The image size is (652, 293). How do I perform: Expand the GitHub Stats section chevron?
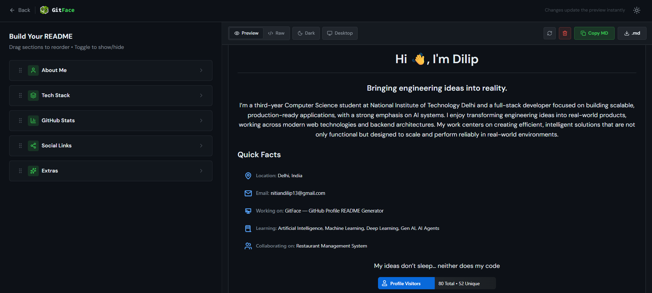click(x=201, y=121)
